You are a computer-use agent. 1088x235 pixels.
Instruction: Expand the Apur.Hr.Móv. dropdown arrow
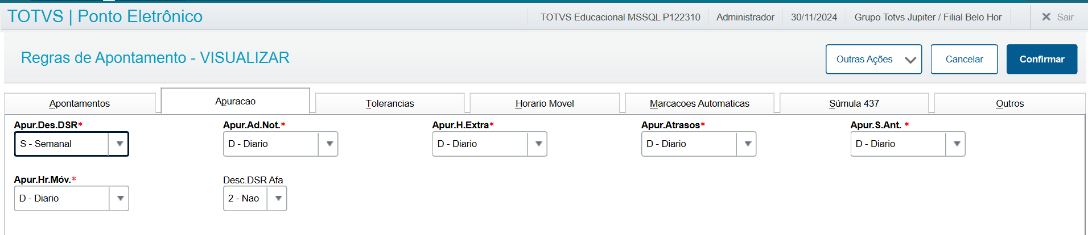pyautogui.click(x=119, y=199)
